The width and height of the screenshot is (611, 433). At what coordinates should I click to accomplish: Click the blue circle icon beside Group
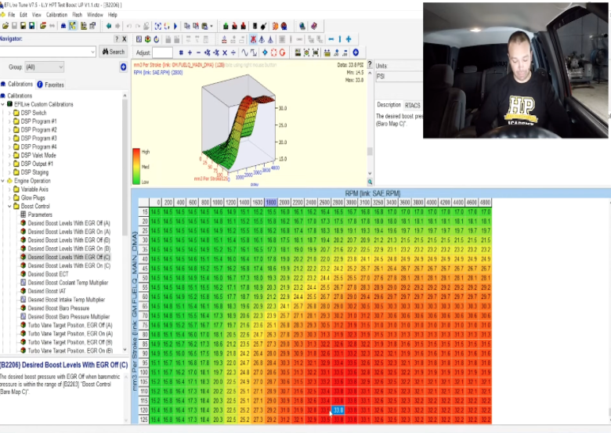tap(123, 67)
